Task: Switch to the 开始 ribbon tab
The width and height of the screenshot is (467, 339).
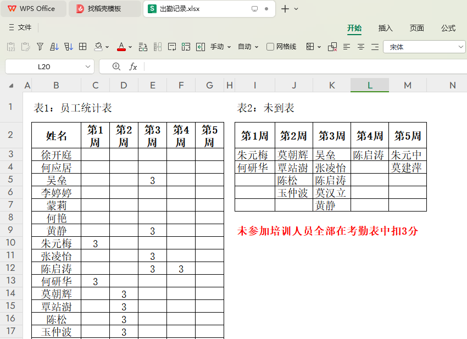Action: pos(354,28)
